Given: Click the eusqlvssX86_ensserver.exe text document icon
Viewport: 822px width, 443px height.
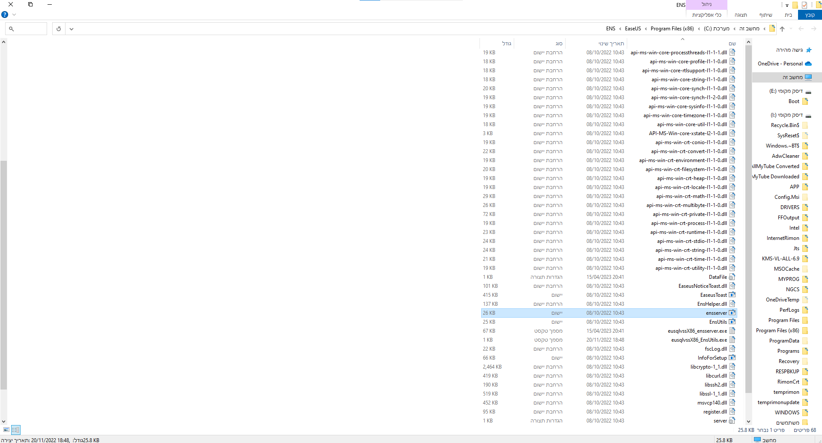Looking at the screenshot, I should point(732,331).
